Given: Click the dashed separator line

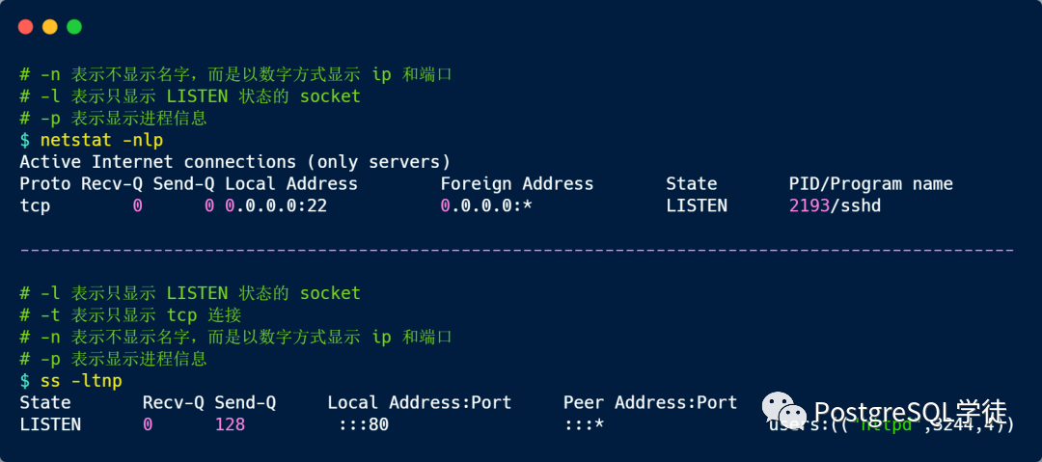Looking at the screenshot, I should click(516, 250).
